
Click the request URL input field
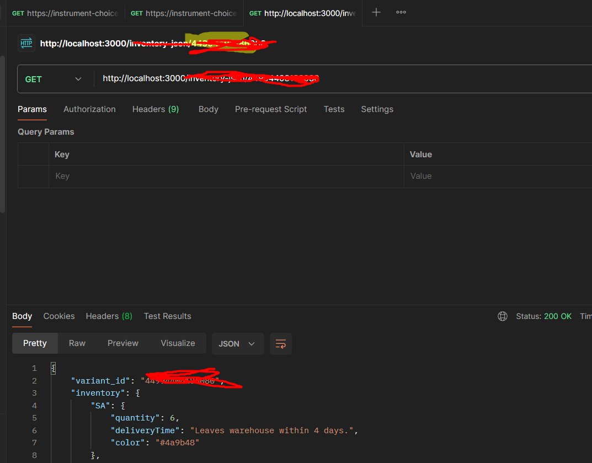[344, 79]
